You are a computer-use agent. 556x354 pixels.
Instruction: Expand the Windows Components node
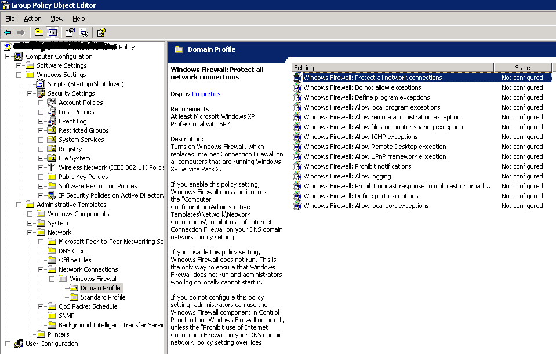point(30,214)
